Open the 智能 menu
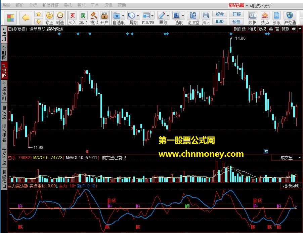The width and height of the screenshot is (303, 233). tap(81, 5)
